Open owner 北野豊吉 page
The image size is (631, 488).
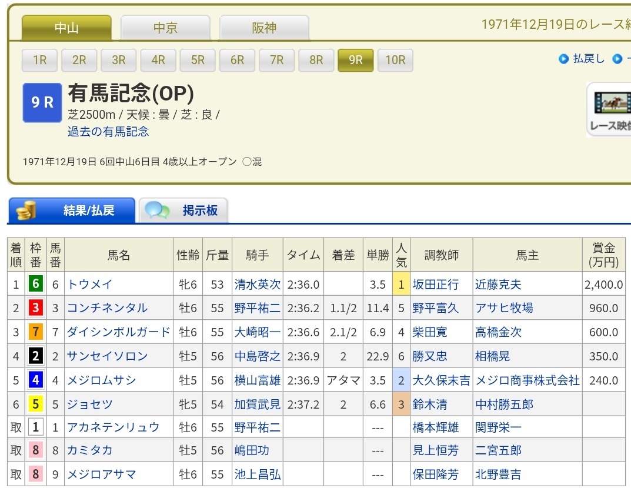point(499,474)
